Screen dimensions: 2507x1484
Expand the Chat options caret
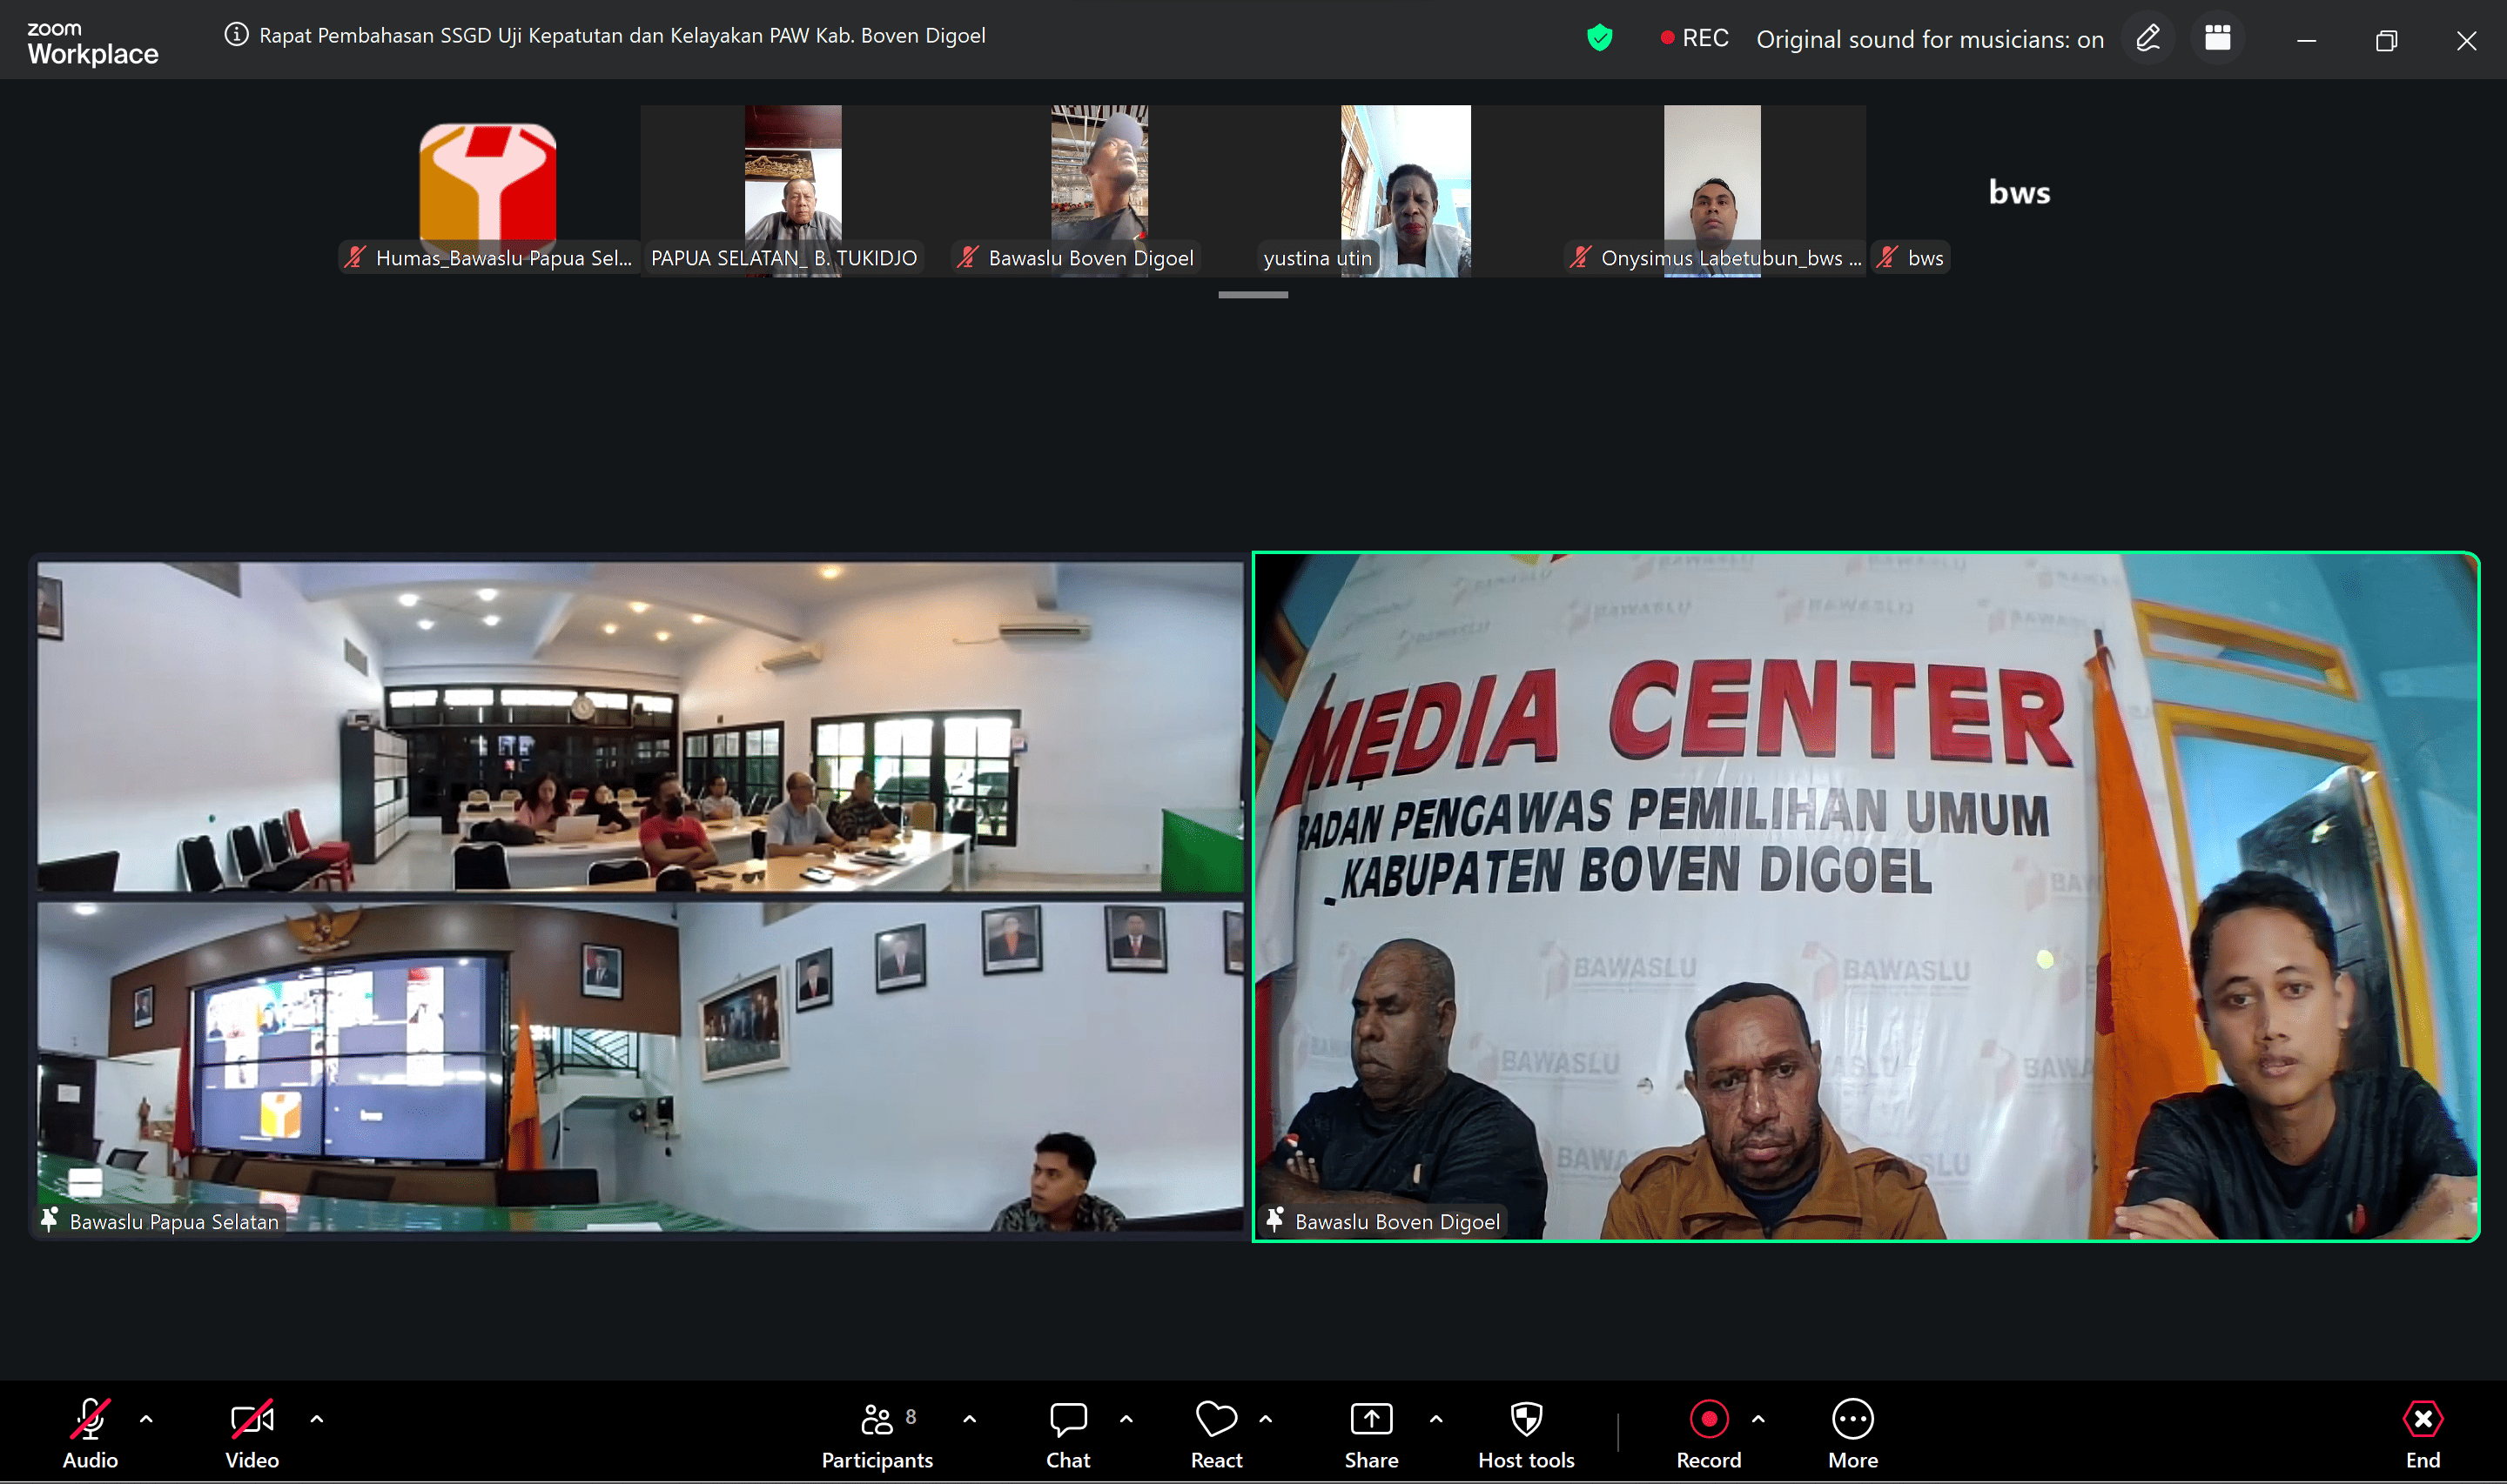(1126, 1418)
